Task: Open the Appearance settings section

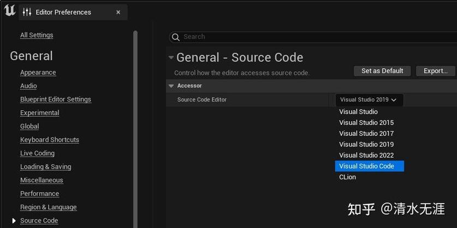Action: (x=38, y=73)
